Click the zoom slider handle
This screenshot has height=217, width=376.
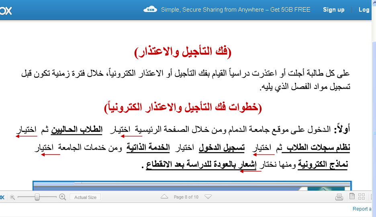point(37,197)
